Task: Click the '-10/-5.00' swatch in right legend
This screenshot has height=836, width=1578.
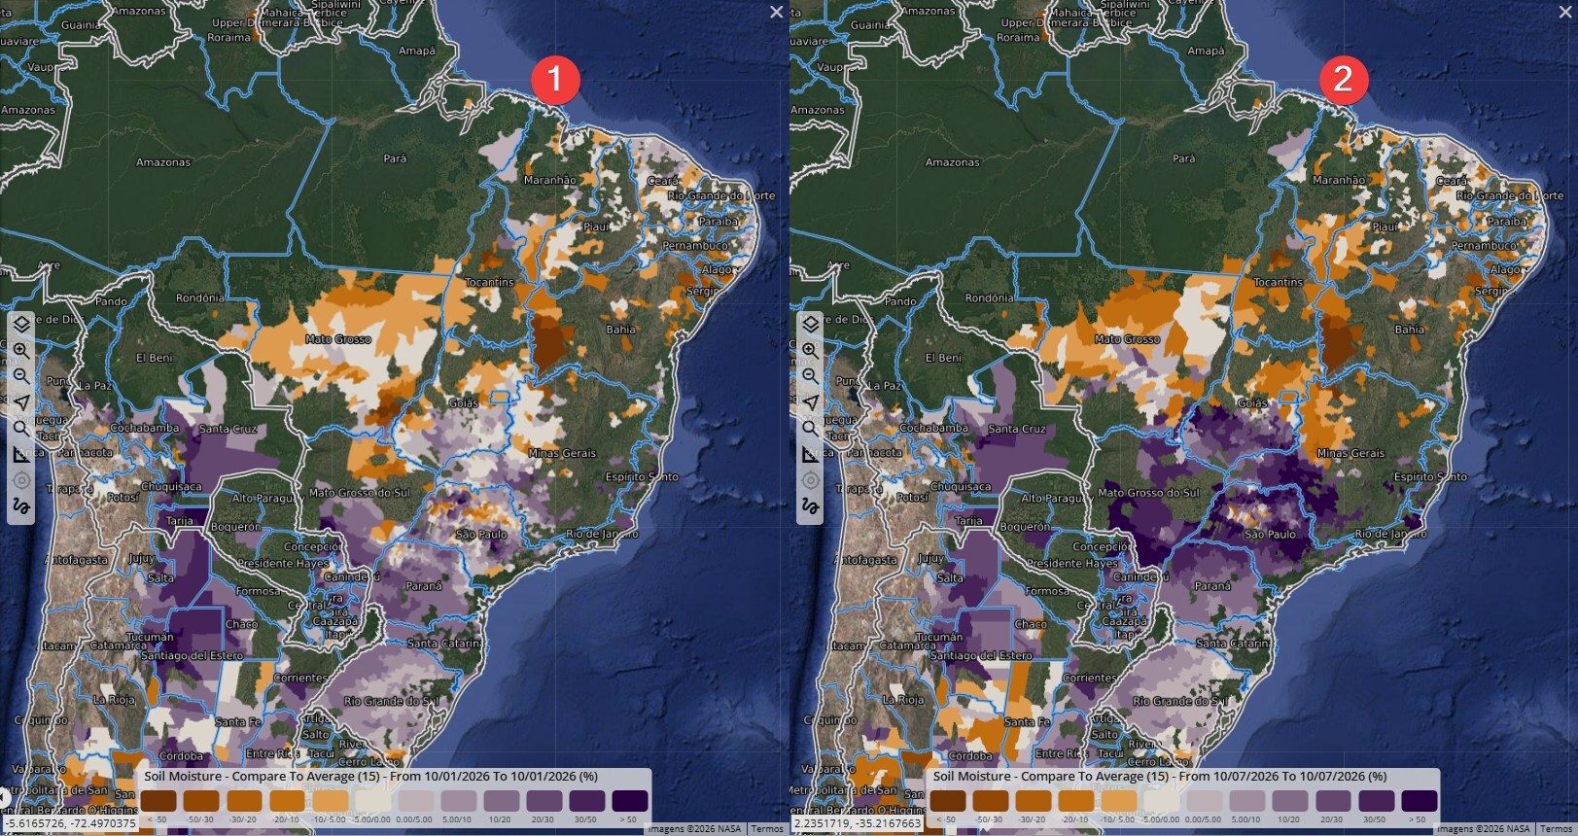Action: tap(1120, 801)
